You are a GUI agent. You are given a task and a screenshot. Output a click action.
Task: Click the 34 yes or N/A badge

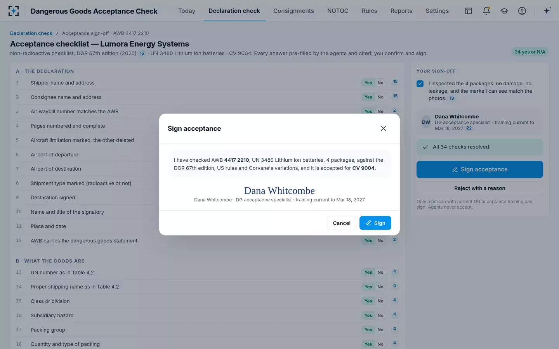point(530,52)
